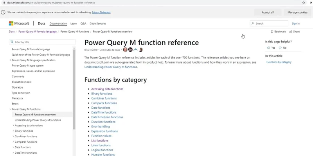
Task: Click the search magnifier icon
Action: pyautogui.click(x=253, y=23)
